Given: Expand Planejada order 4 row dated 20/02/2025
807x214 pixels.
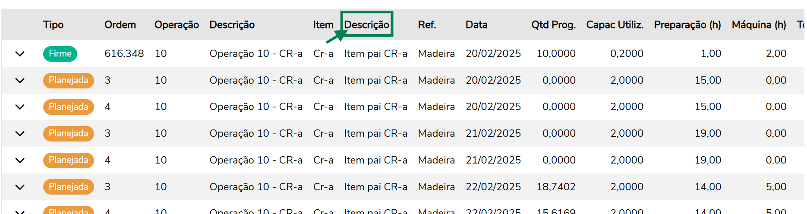Looking at the screenshot, I should pos(20,107).
